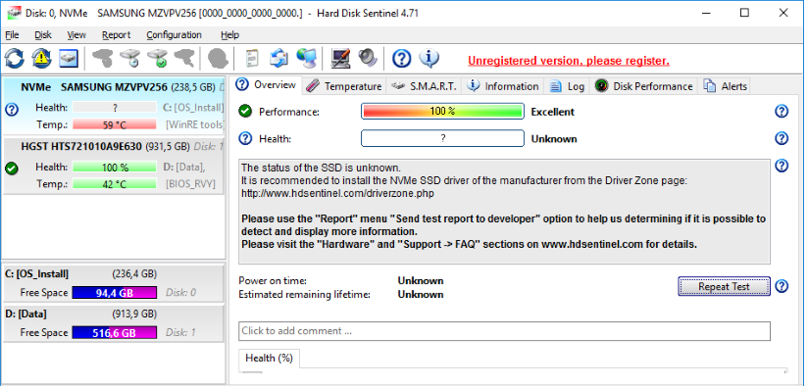This screenshot has height=386, width=808.
Task: Click the blue refresh arrows toolbar icon
Action: tap(15, 59)
